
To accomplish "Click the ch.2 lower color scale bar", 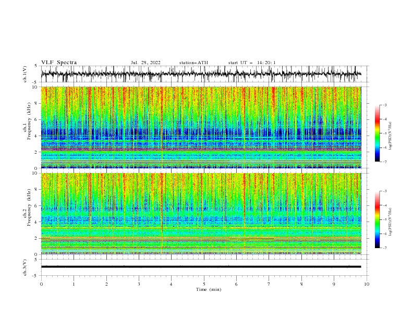I will 377,219.
